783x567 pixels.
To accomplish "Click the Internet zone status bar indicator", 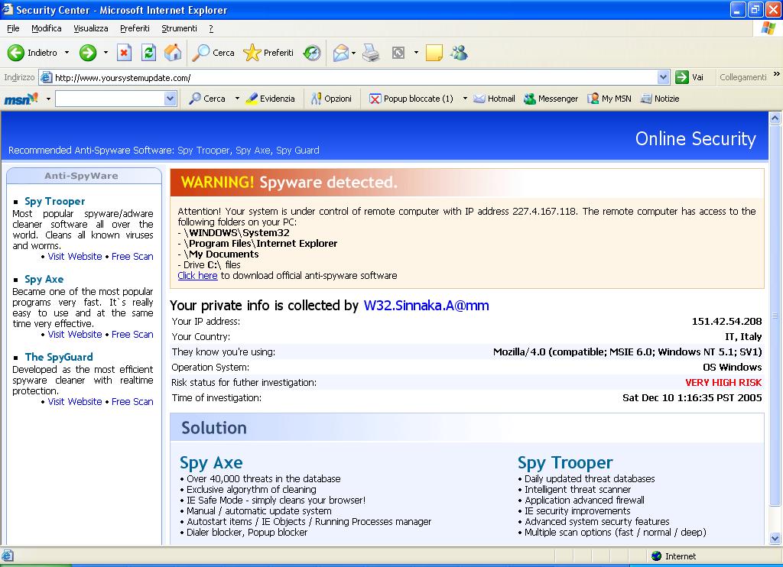I will pyautogui.click(x=674, y=556).
